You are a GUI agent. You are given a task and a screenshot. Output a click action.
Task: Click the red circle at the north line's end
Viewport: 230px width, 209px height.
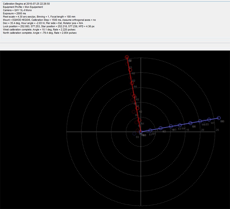pos(127,57)
